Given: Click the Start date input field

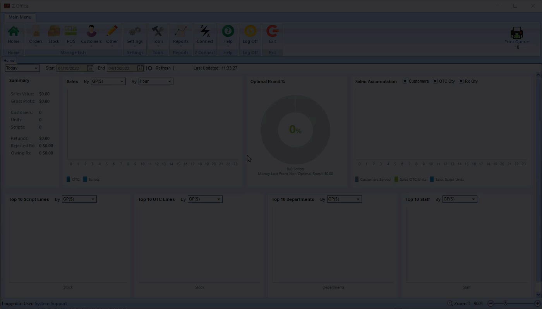Looking at the screenshot, I should [x=72, y=68].
